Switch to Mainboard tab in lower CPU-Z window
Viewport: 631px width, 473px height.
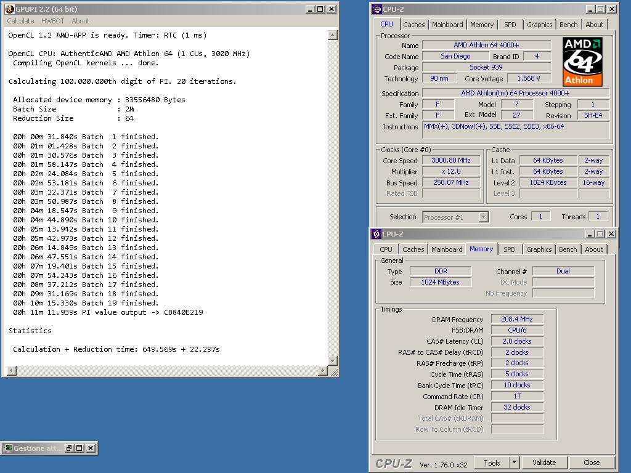coord(447,249)
